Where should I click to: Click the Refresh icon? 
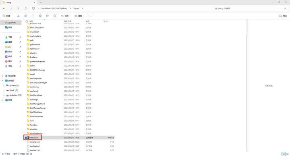tap(26, 8)
